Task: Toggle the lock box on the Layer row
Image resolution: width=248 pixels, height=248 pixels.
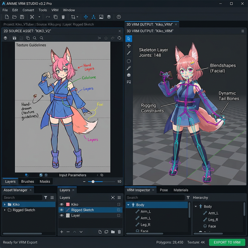Action: point(119,215)
